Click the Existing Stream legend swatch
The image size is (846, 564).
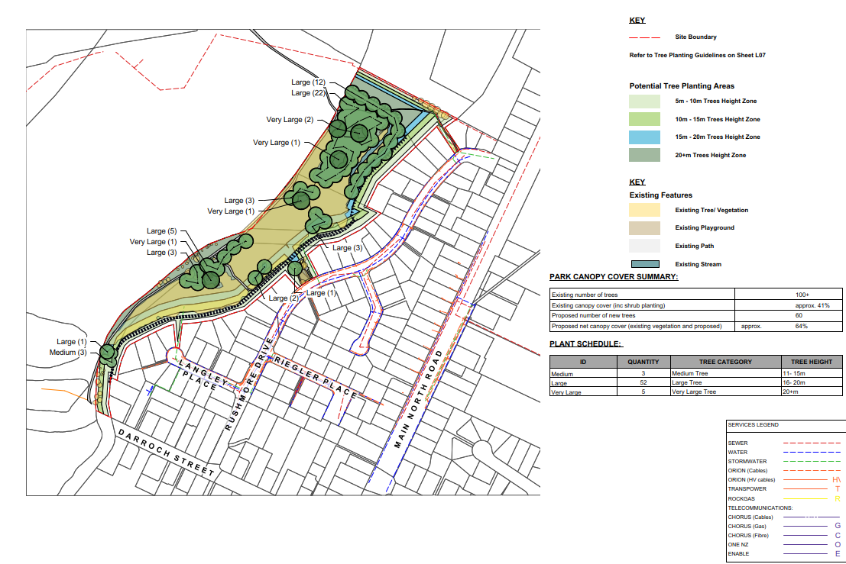(x=643, y=264)
